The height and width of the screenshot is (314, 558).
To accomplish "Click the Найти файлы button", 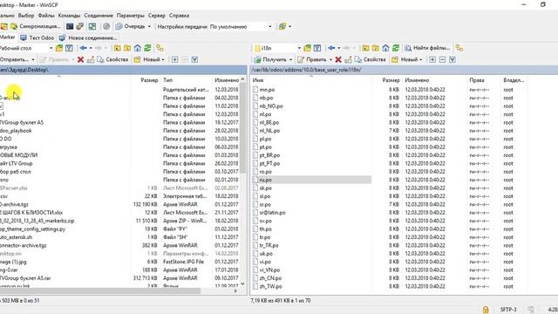I will 427,48.
